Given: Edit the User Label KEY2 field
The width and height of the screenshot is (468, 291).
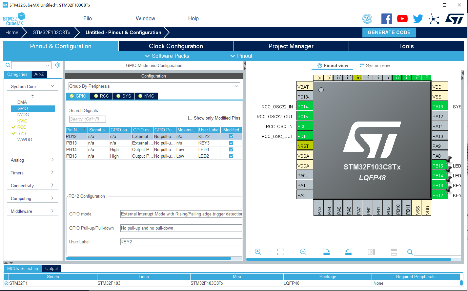Looking at the screenshot, I should tap(181, 242).
